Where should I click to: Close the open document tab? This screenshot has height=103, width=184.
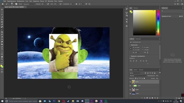(x=26, y=7)
